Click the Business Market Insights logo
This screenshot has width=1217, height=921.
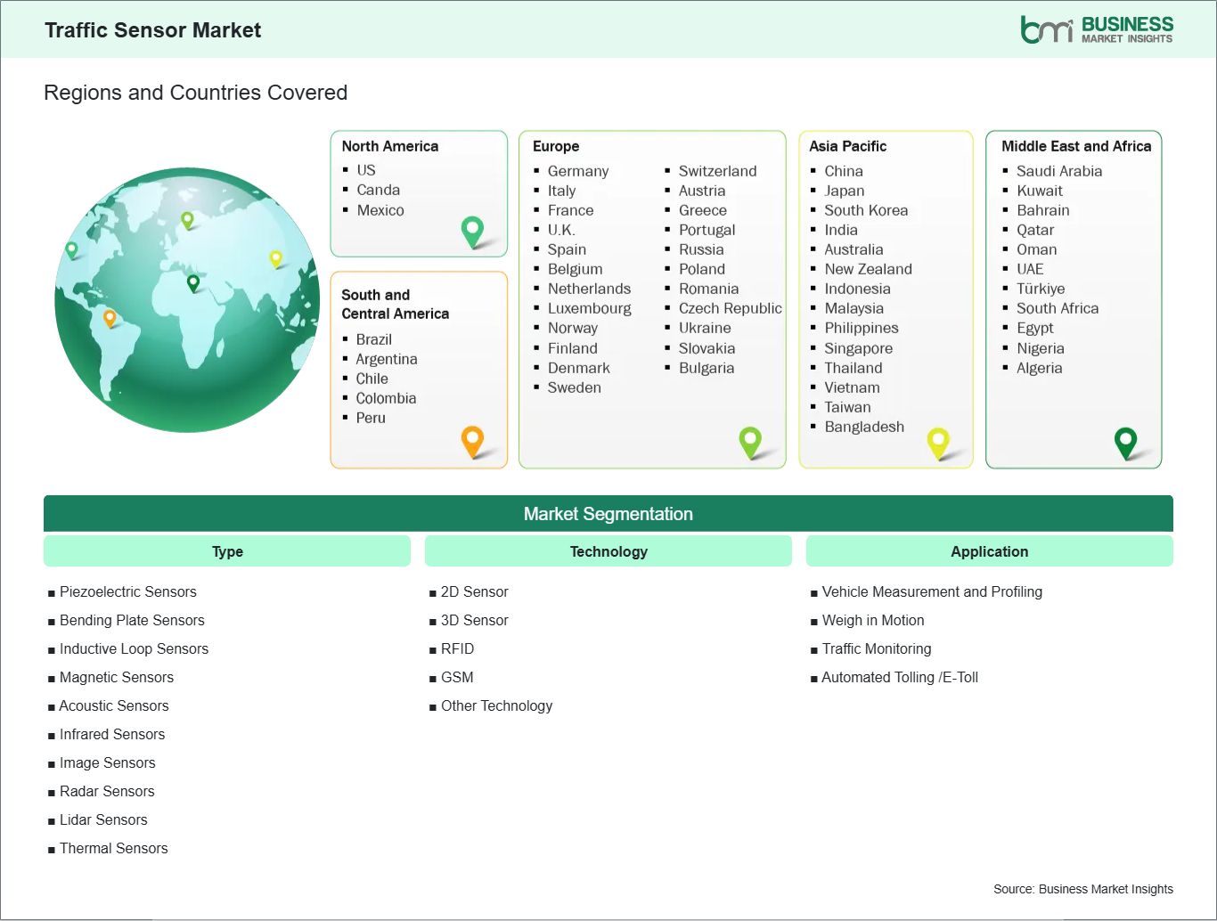point(1097,29)
